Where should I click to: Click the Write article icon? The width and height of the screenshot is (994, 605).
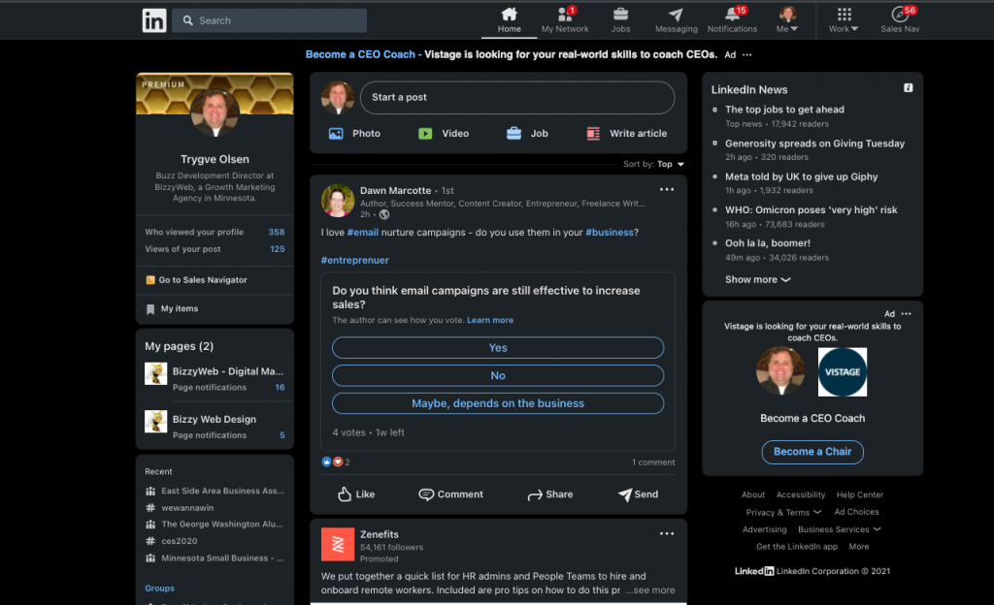pos(593,134)
